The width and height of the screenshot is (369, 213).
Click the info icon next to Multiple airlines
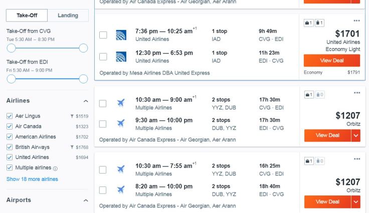point(55,168)
